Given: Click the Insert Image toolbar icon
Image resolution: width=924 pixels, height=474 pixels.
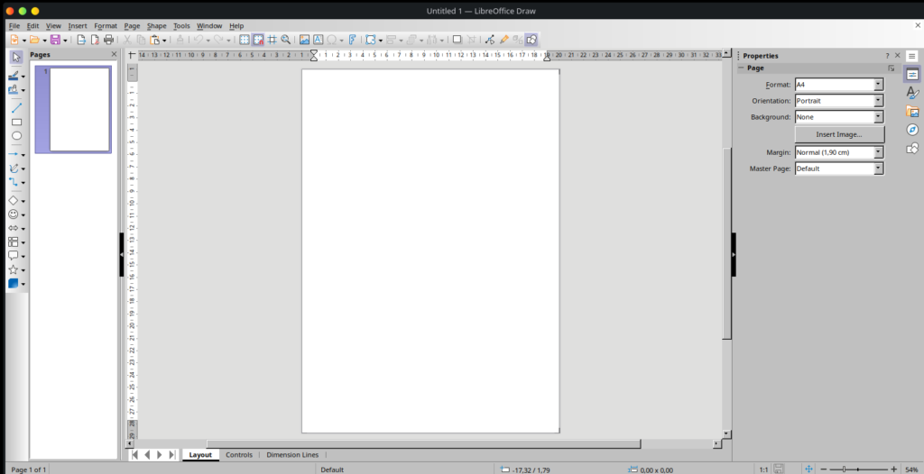Looking at the screenshot, I should click(x=304, y=40).
